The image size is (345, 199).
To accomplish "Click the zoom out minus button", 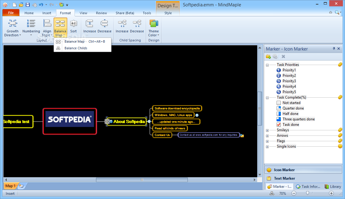I will [x=294, y=193].
